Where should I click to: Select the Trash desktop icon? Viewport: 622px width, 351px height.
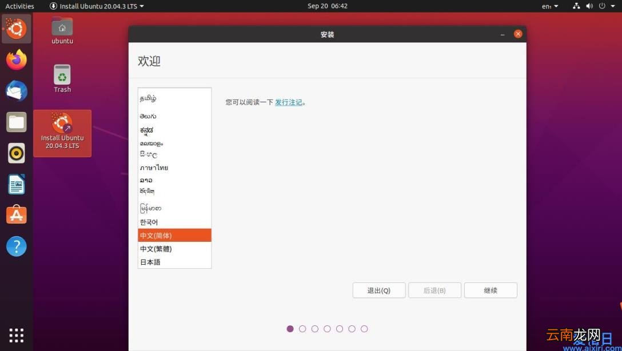tap(62, 78)
